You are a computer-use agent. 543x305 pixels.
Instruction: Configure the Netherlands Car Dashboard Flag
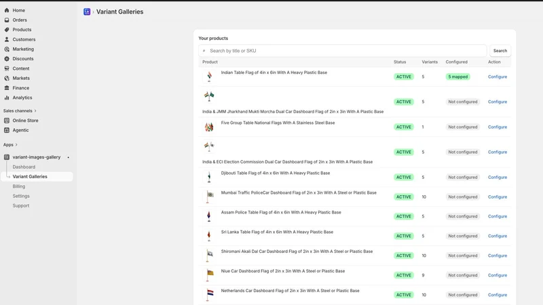[x=498, y=295]
